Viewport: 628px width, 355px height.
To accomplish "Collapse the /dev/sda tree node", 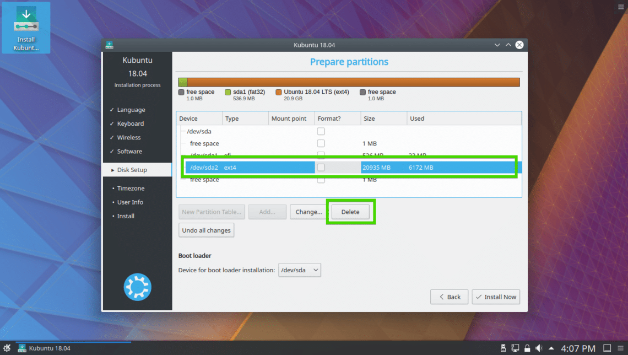I will [182, 131].
